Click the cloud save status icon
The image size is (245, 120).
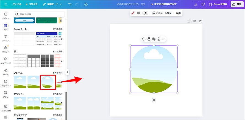86,4
